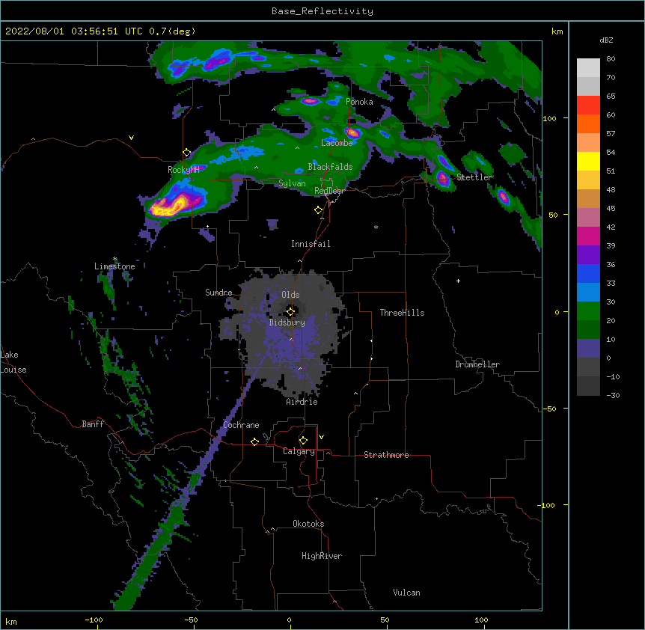Click the km unit label at bottom left
Image resolution: width=645 pixels, height=630 pixels.
(11, 621)
